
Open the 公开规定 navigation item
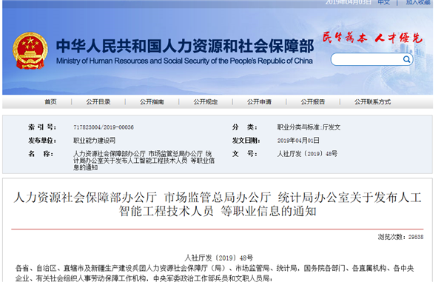(206, 102)
